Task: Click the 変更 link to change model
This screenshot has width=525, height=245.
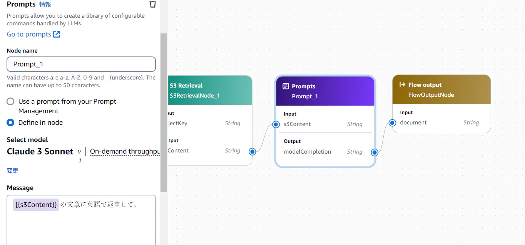Action: coord(12,171)
